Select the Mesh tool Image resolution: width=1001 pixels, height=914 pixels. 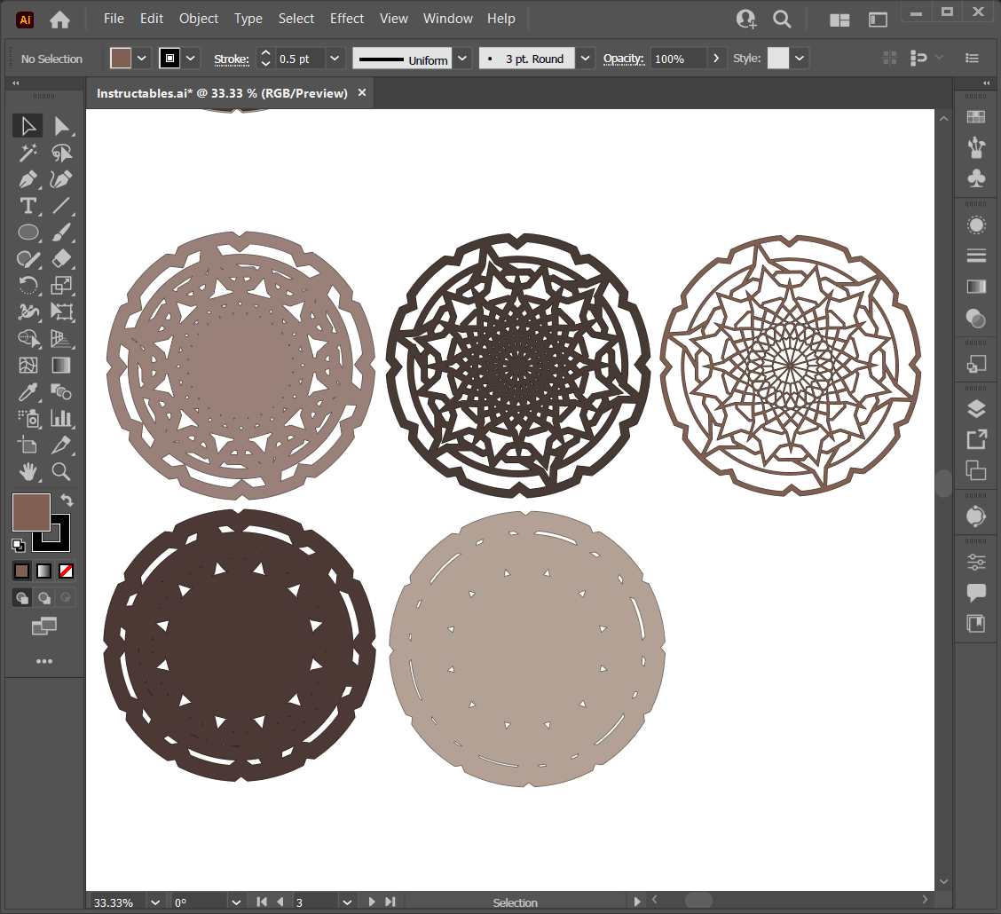28,365
